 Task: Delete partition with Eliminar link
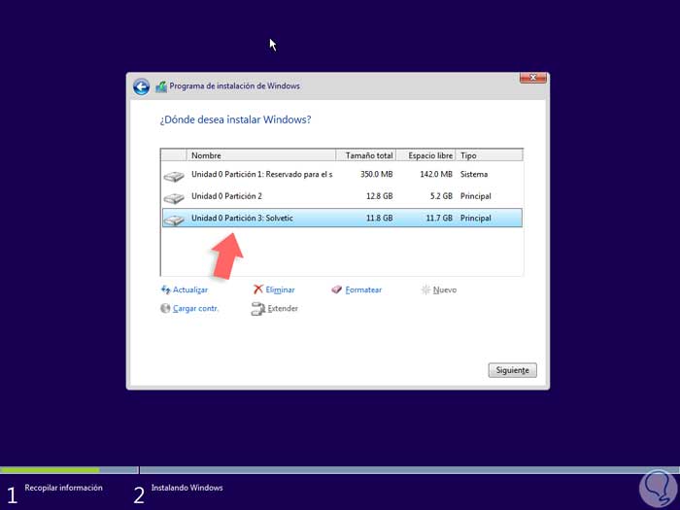tap(280, 289)
